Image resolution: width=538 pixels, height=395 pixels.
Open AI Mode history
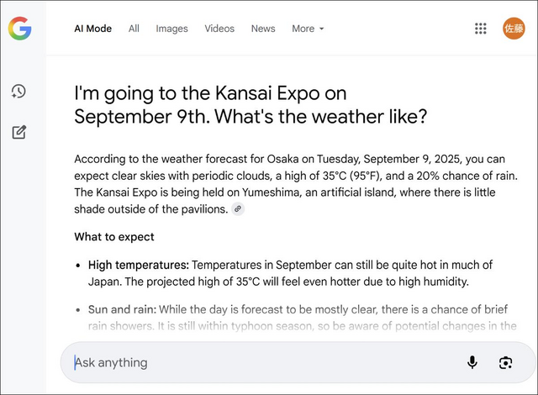click(x=18, y=92)
